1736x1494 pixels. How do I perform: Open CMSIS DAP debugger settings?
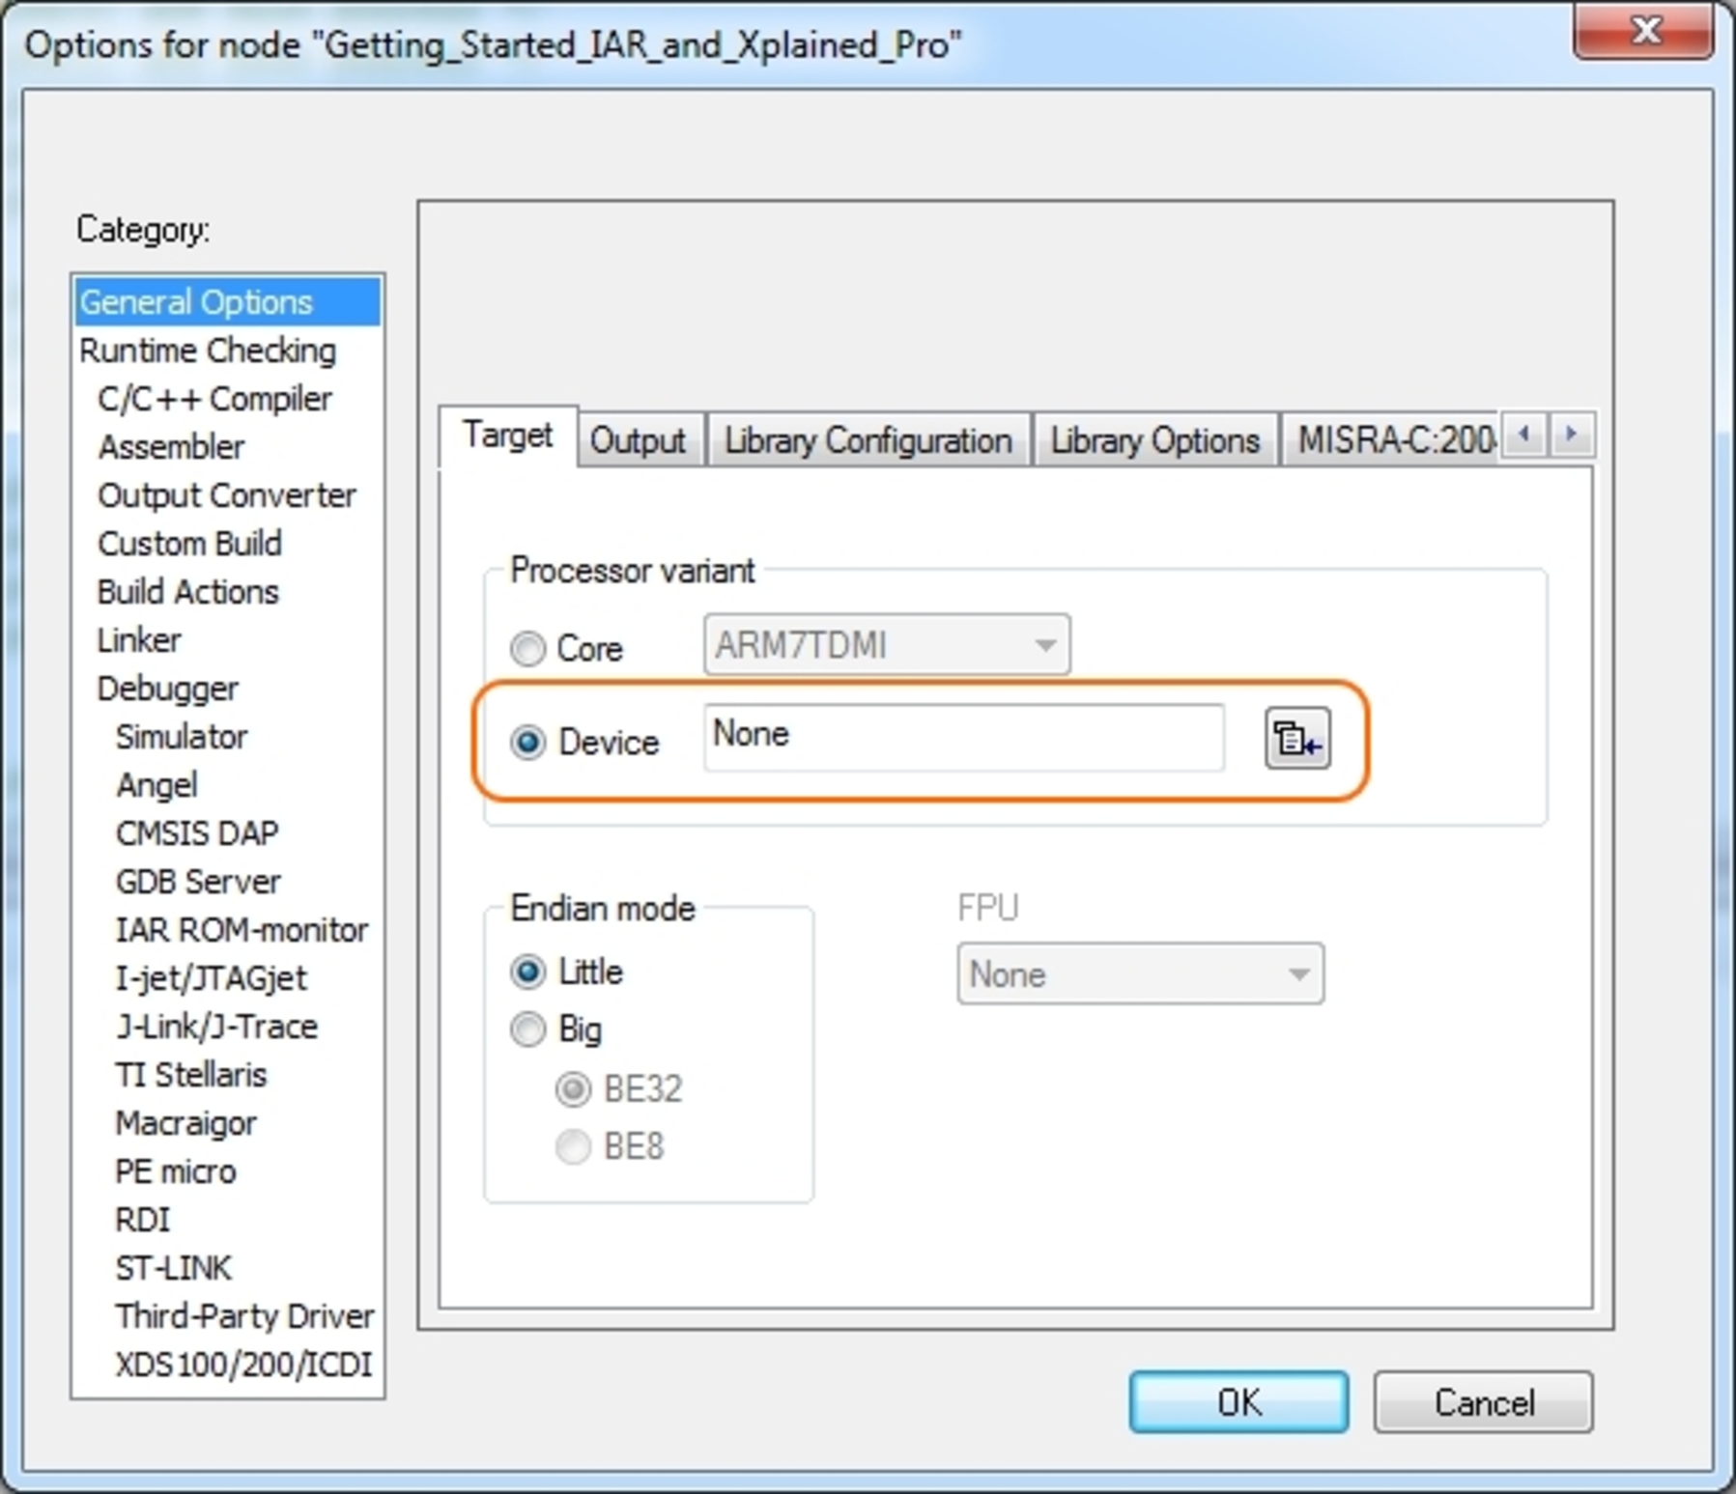click(197, 833)
